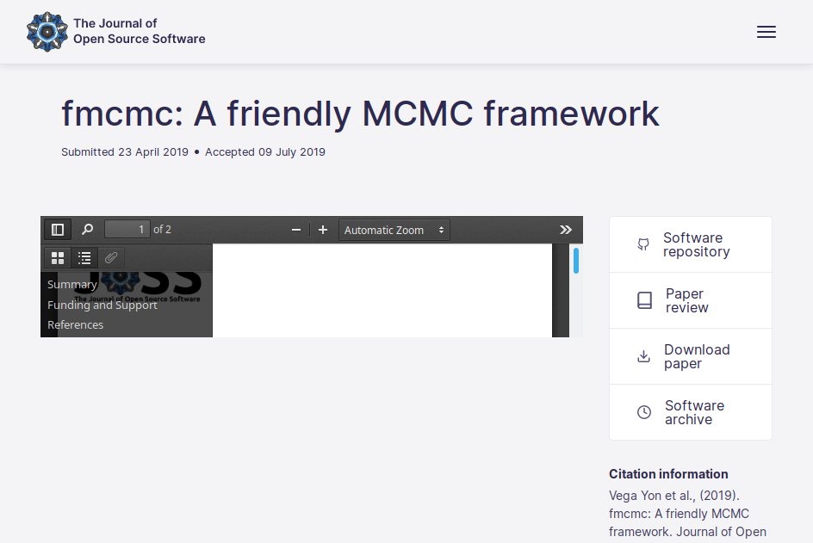Image resolution: width=813 pixels, height=543 pixels.
Task: Jump to Funding and Support outline entry
Action: (102, 305)
